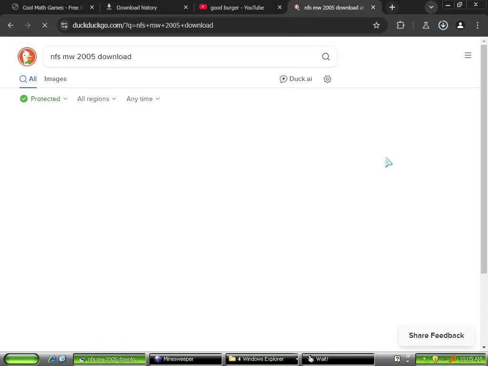Expand the Any time filter
This screenshot has height=366, width=488.
pyautogui.click(x=143, y=99)
